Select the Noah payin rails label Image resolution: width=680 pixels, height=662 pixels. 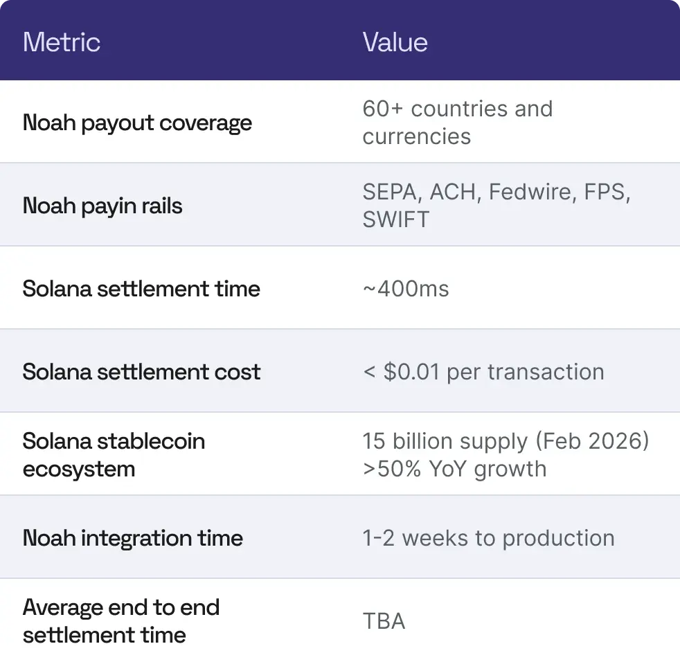point(102,206)
